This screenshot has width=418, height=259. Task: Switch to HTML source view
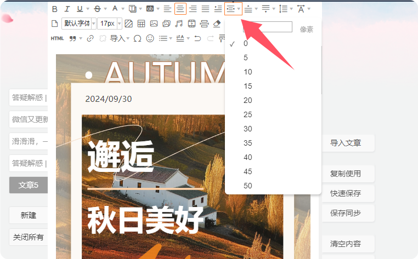(x=57, y=38)
